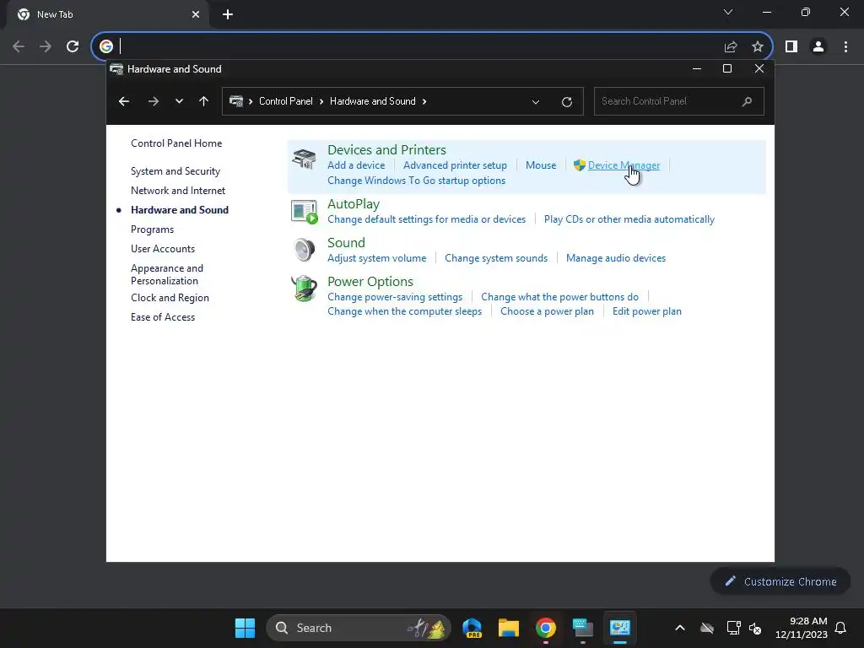Click Change system sounds
The image size is (864, 648).
[496, 258]
